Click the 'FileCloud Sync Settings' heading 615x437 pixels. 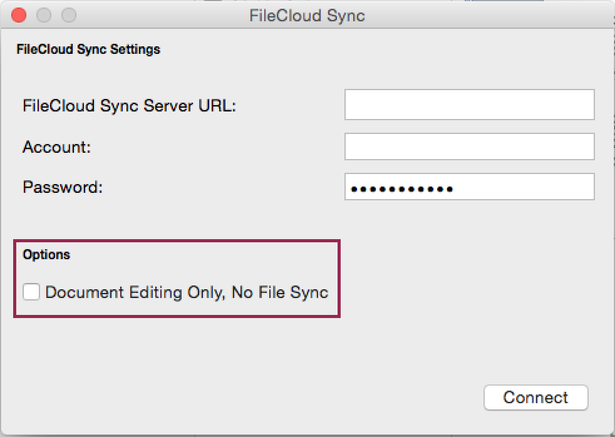[88, 49]
